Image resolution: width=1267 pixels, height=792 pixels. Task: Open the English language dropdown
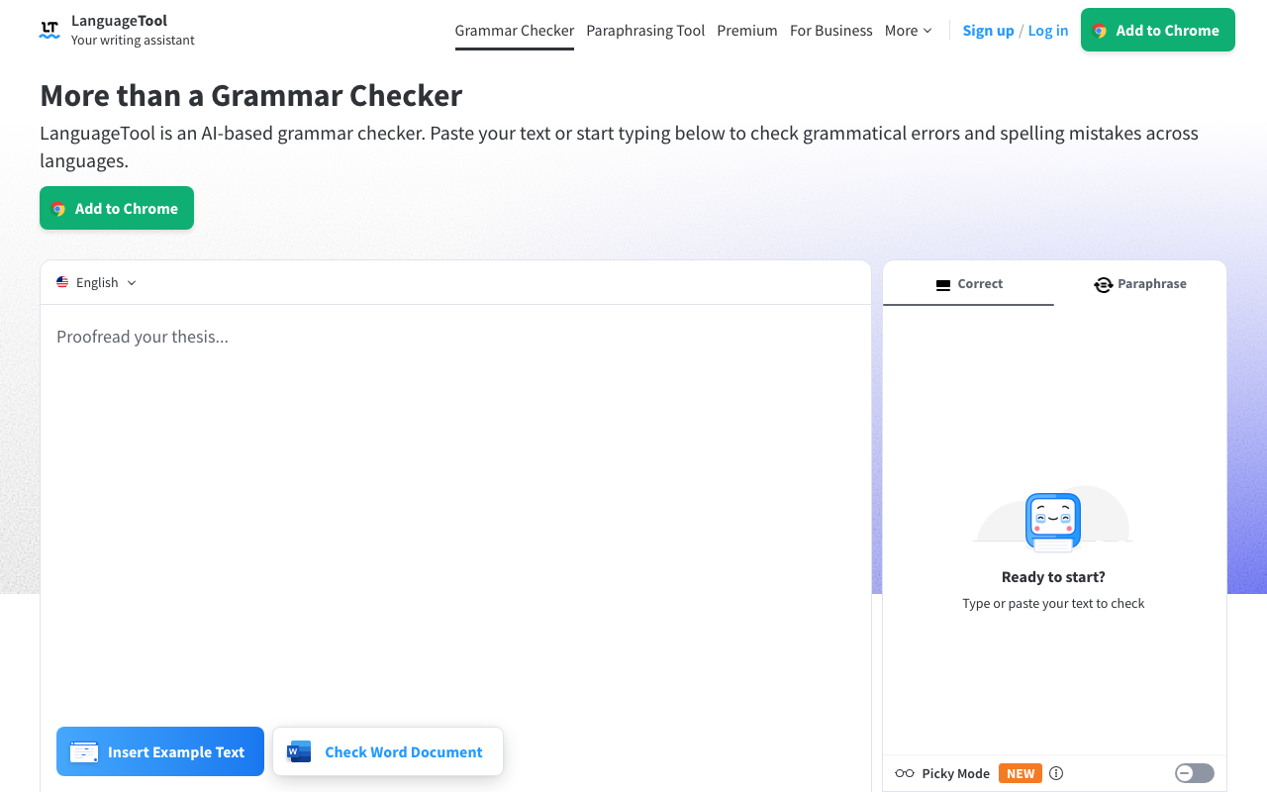pos(96,282)
